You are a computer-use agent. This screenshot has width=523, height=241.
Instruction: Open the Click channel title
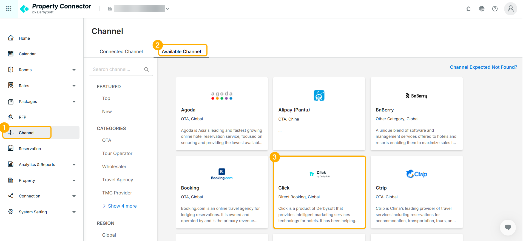click(284, 188)
